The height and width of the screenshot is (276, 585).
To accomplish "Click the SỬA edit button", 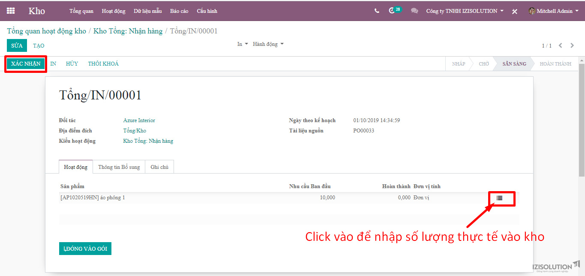I will [17, 45].
